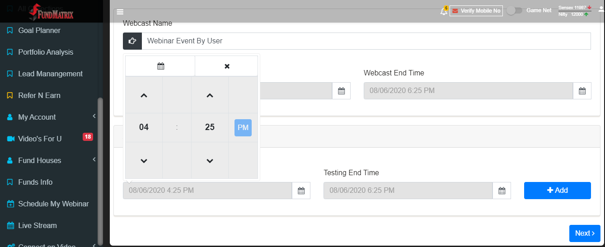Screen dimensions: 605x247
Task: Click the Webcast Name input field
Action: [366, 41]
